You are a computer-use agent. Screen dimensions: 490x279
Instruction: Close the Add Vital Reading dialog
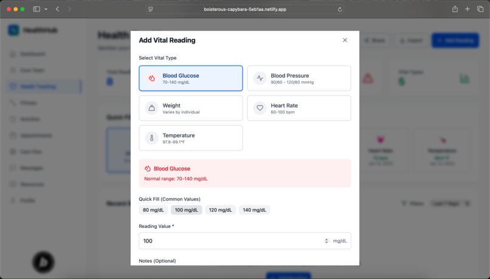pos(345,40)
